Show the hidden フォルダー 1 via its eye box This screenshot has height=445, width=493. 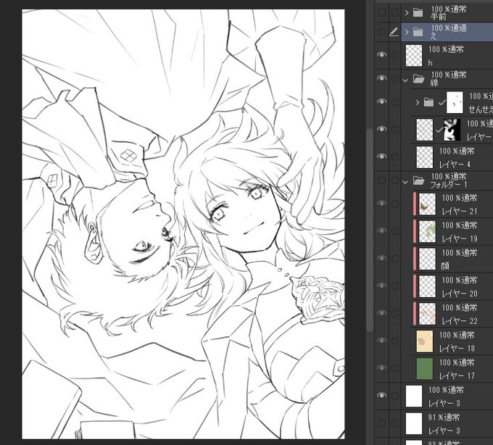[x=381, y=180]
